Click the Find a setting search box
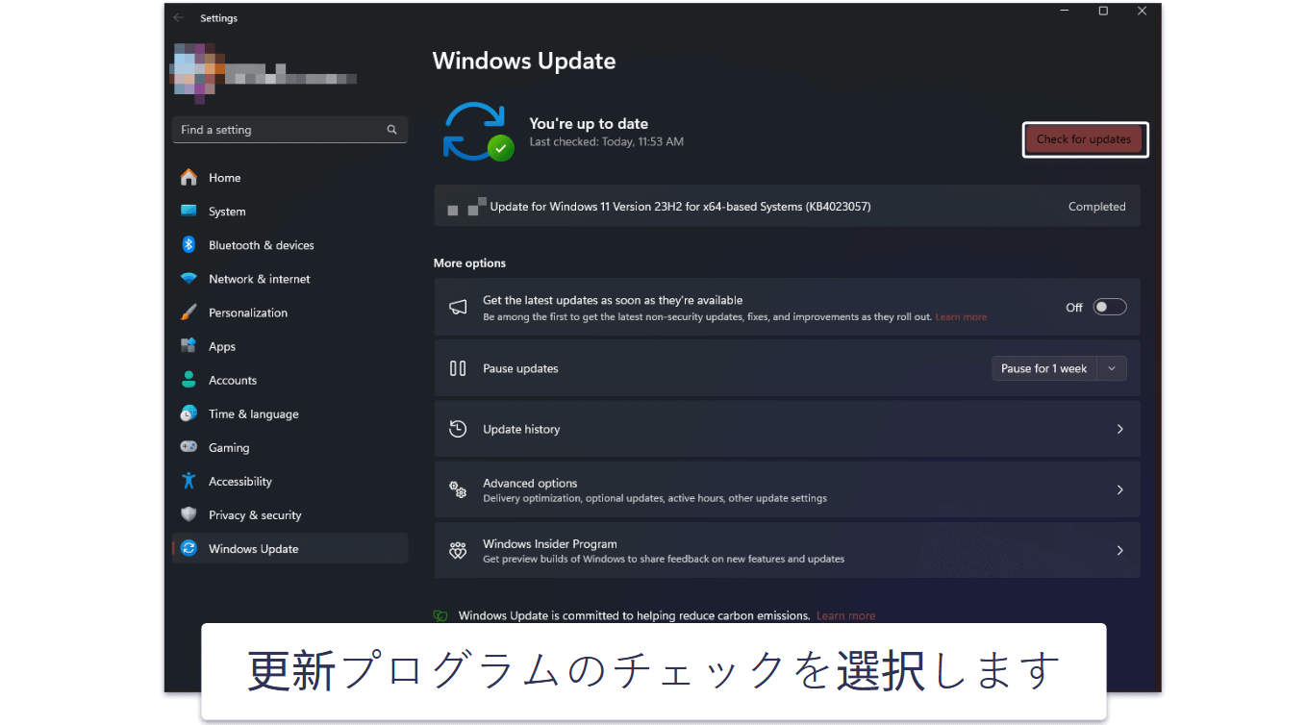This screenshot has height=725, width=1307. pos(289,130)
